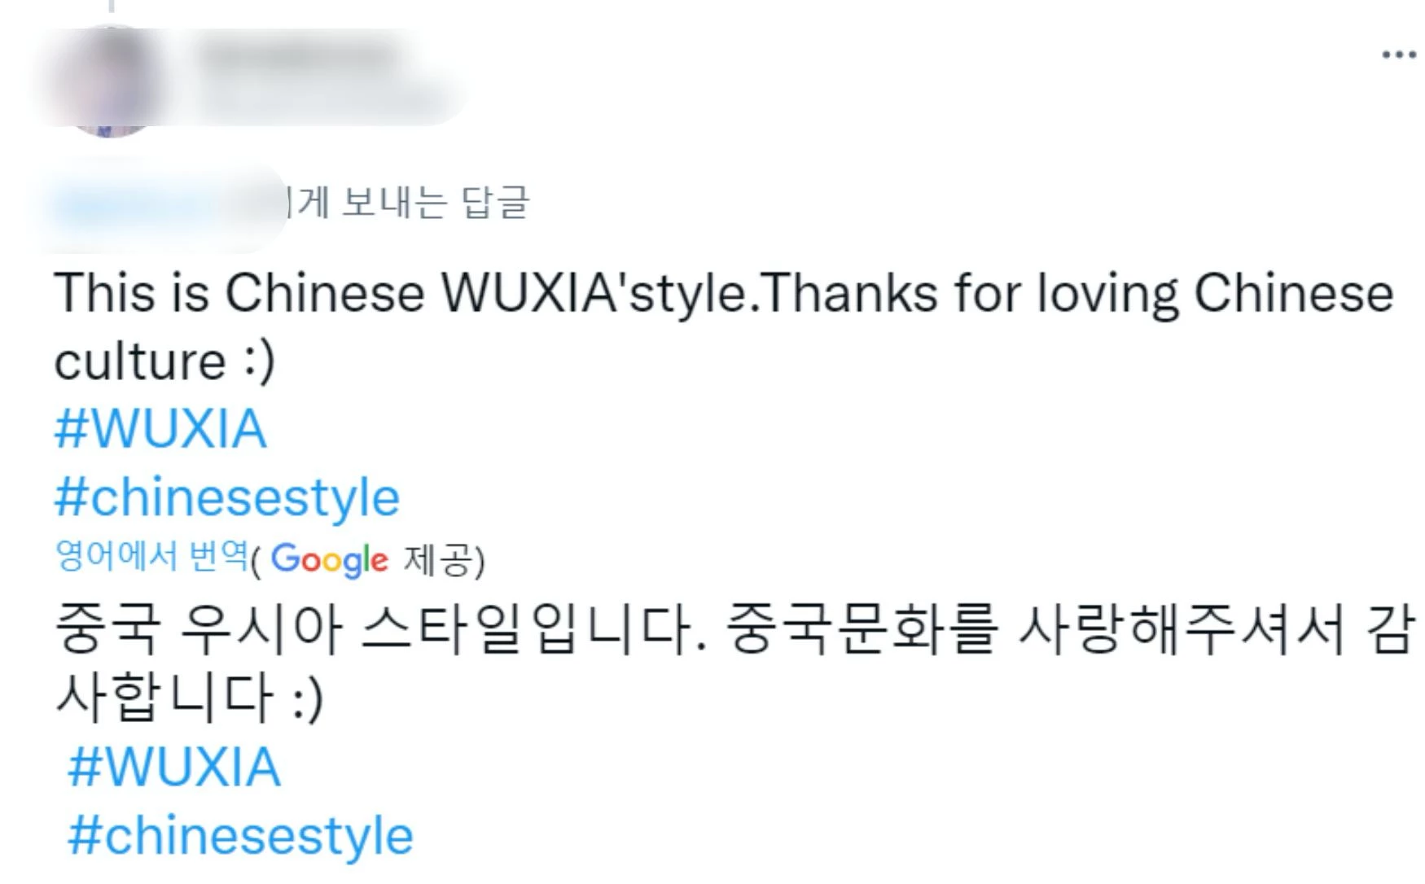Open the blurred replied-to account mention
1425x884 pixels.
click(163, 203)
